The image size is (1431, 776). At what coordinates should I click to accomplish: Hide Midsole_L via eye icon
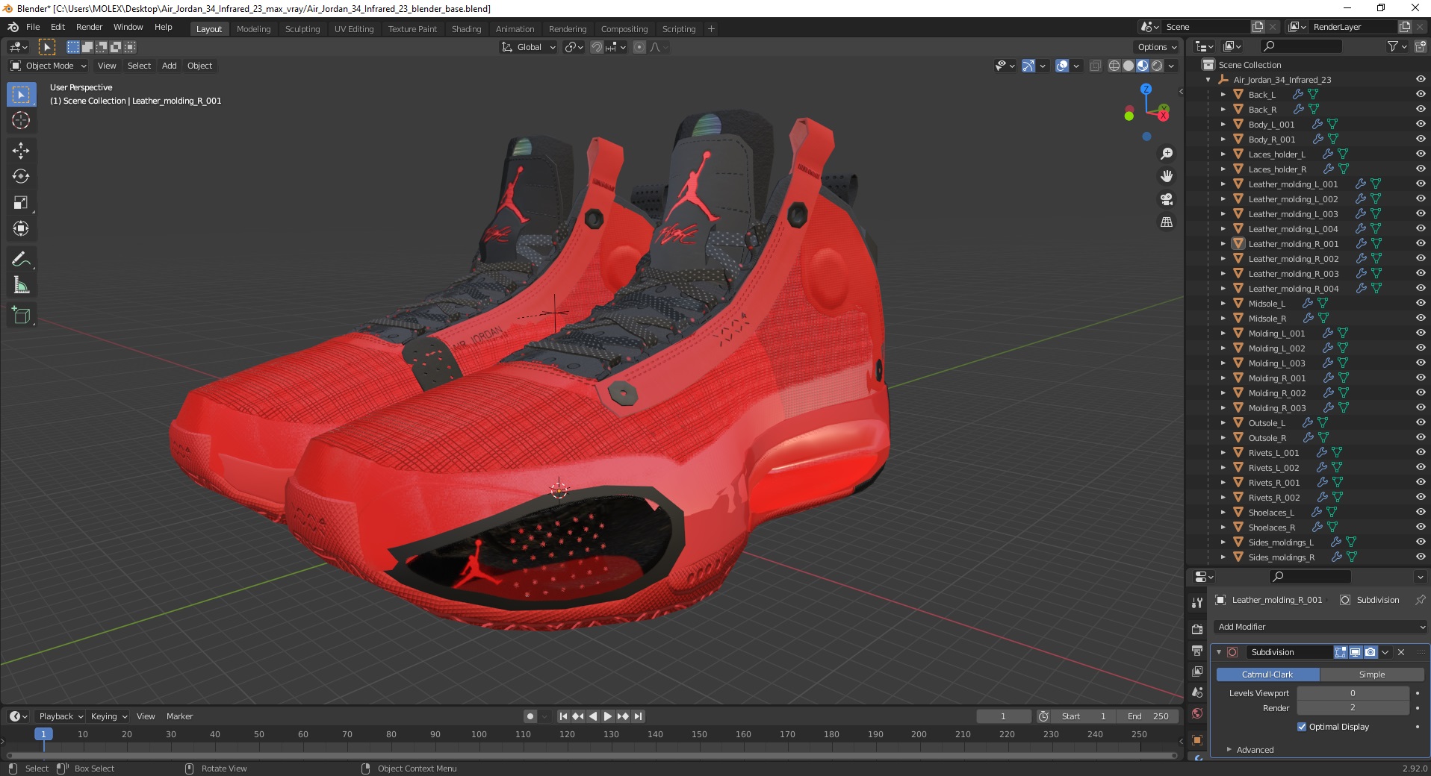pos(1421,303)
